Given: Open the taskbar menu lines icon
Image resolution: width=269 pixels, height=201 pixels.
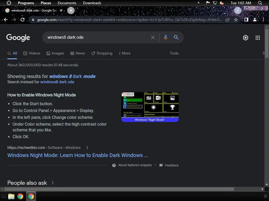Looking at the screenshot, I should click(x=266, y=196).
